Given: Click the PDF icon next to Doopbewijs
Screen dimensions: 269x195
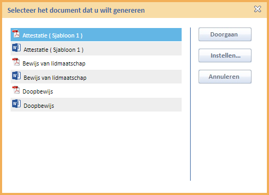Looking at the screenshot, I should click(16, 90).
